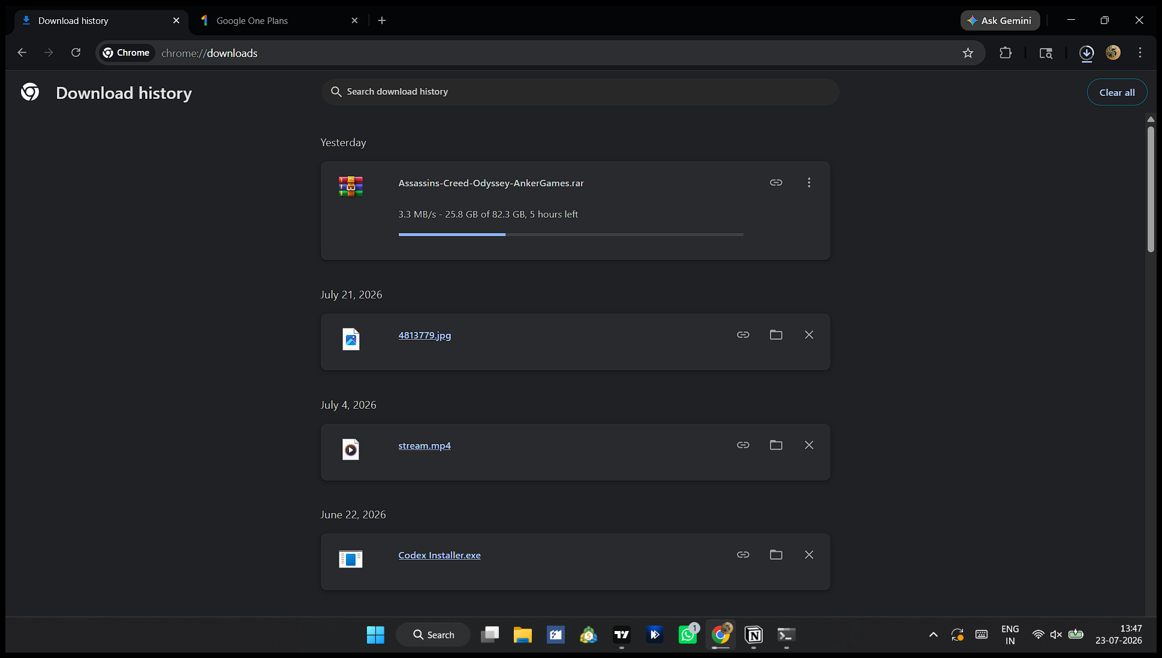Click the Clear all button
Screen dimensions: 1162x658
pyautogui.click(x=1117, y=92)
